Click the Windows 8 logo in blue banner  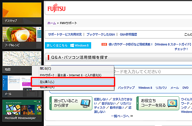80,45
